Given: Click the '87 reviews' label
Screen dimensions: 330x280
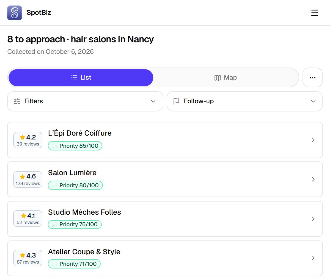Looking at the screenshot, I should [x=28, y=262].
